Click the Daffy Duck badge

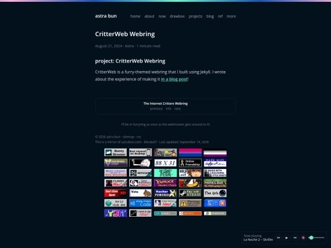pyautogui.click(x=190, y=183)
